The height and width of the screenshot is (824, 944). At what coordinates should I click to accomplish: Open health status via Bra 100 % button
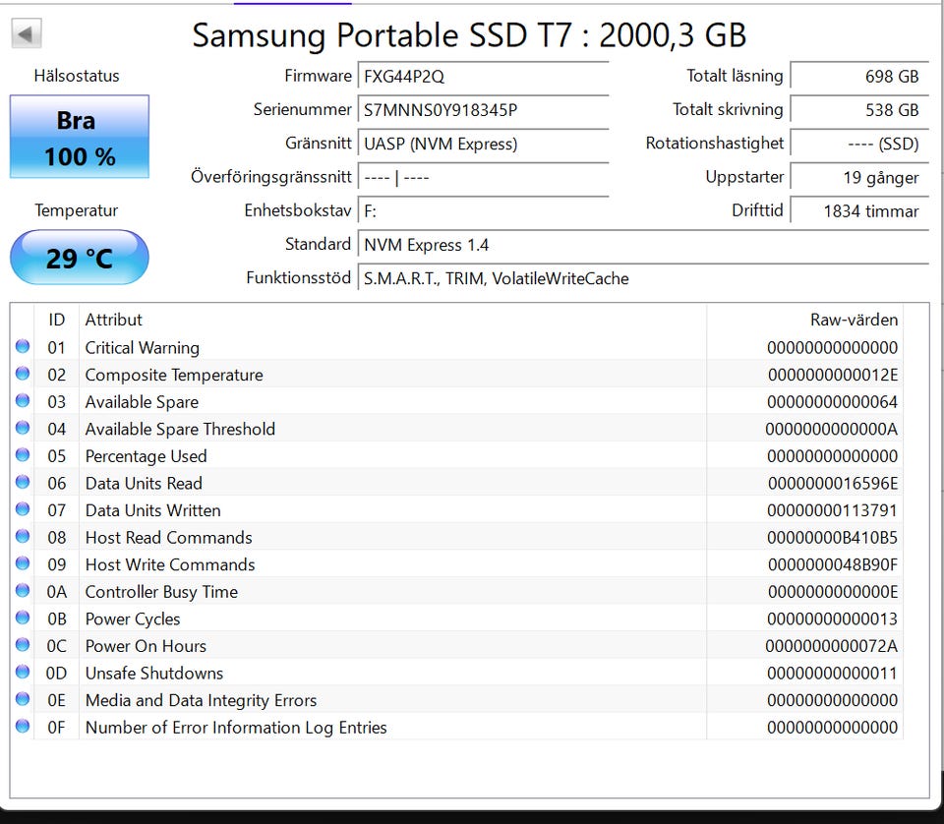79,138
